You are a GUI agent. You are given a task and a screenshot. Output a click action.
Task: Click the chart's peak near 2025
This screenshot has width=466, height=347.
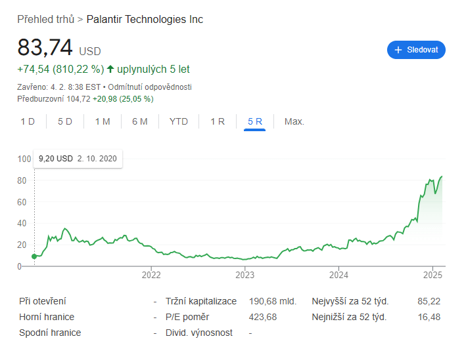pos(442,176)
